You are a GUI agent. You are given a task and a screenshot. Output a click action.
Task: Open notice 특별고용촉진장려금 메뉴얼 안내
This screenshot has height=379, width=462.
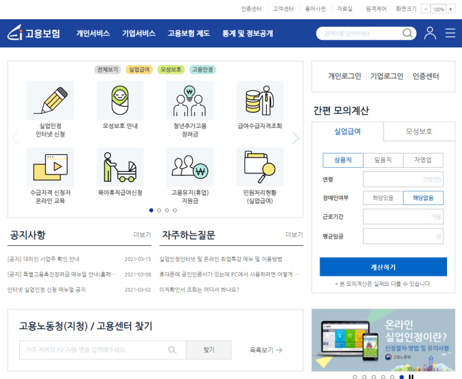(62, 275)
